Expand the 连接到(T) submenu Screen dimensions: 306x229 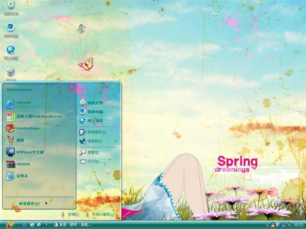tap(98, 141)
